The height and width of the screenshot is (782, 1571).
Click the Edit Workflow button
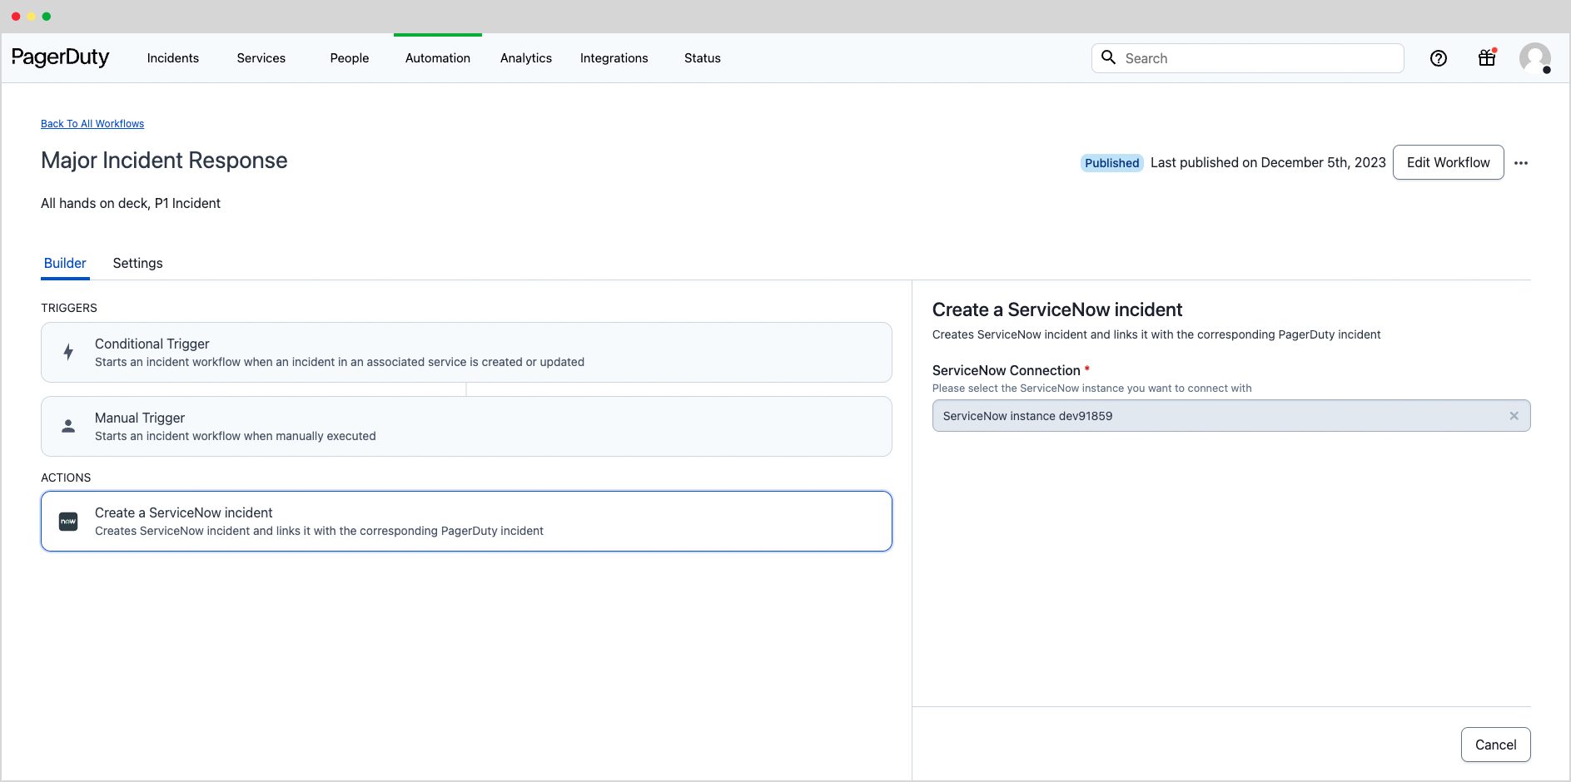coord(1448,162)
